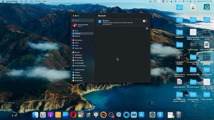
Task: Choose Appearance in the sidebar
Action: click(x=83, y=55)
